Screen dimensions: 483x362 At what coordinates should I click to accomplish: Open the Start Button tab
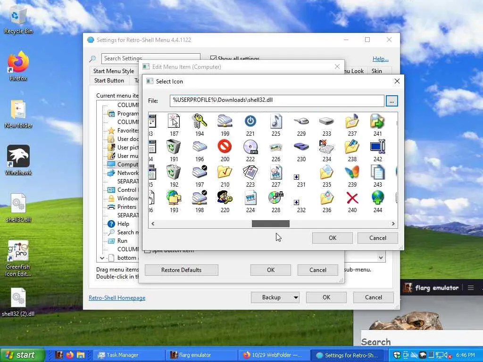click(x=109, y=80)
